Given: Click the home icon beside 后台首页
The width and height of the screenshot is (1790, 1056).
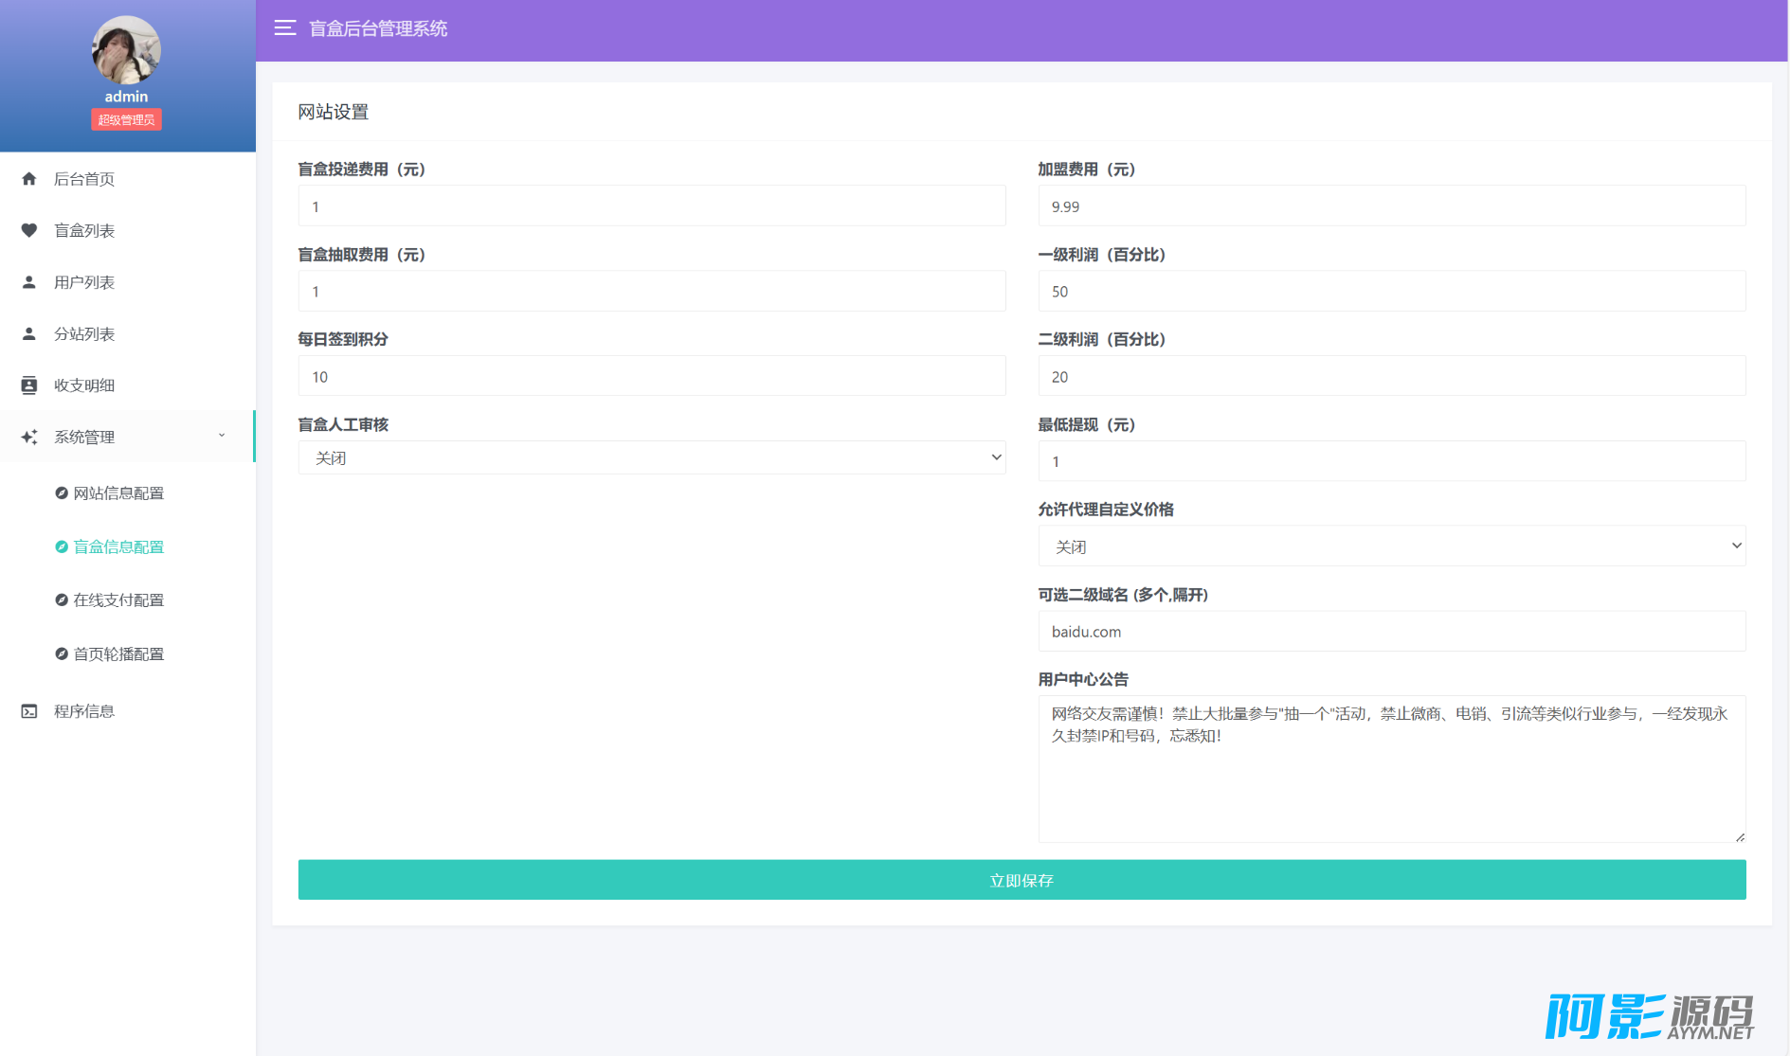Looking at the screenshot, I should click(29, 179).
